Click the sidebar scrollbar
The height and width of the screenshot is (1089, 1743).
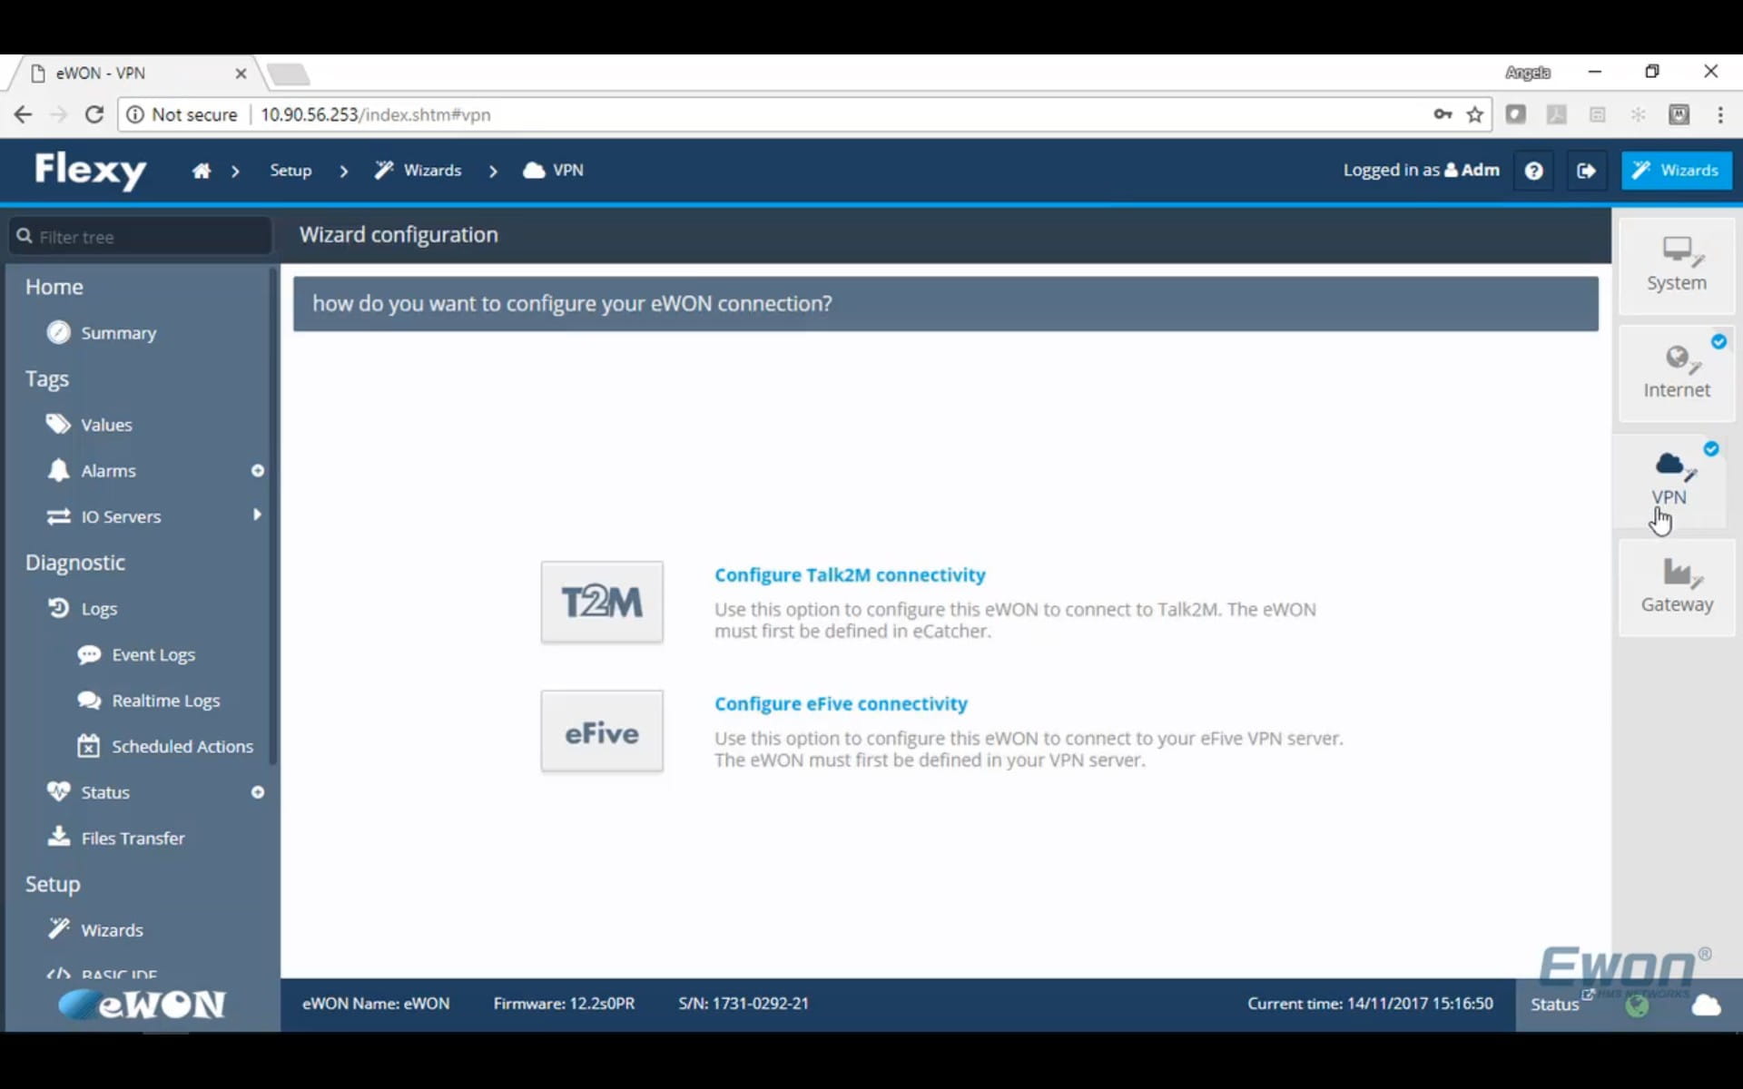[x=273, y=517]
